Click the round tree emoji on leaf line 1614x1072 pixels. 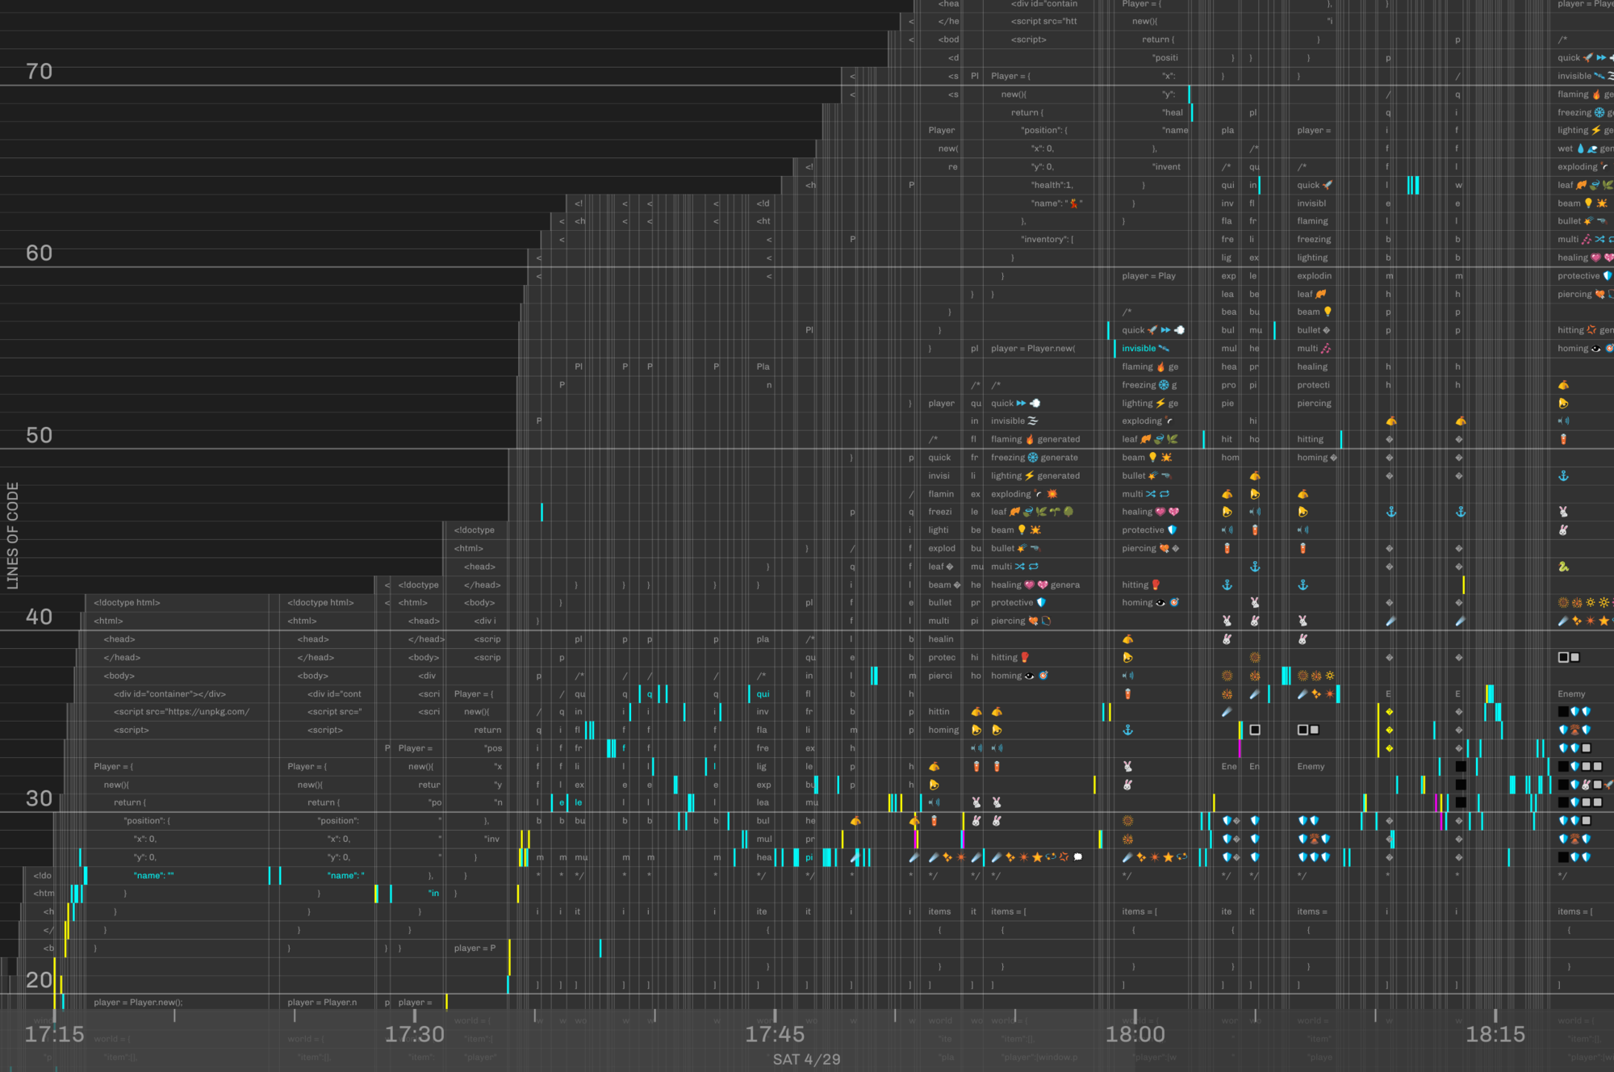[x=1068, y=512]
